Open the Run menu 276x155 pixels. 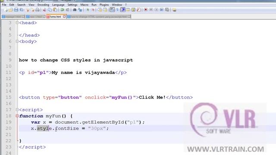pos(94,5)
